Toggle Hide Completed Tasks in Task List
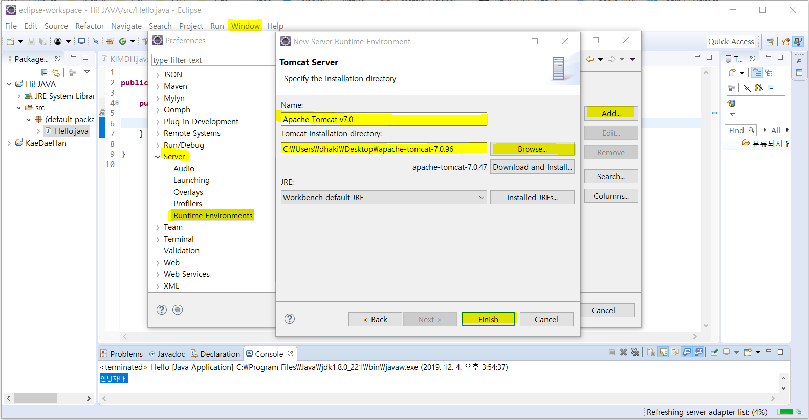 coord(747,88)
